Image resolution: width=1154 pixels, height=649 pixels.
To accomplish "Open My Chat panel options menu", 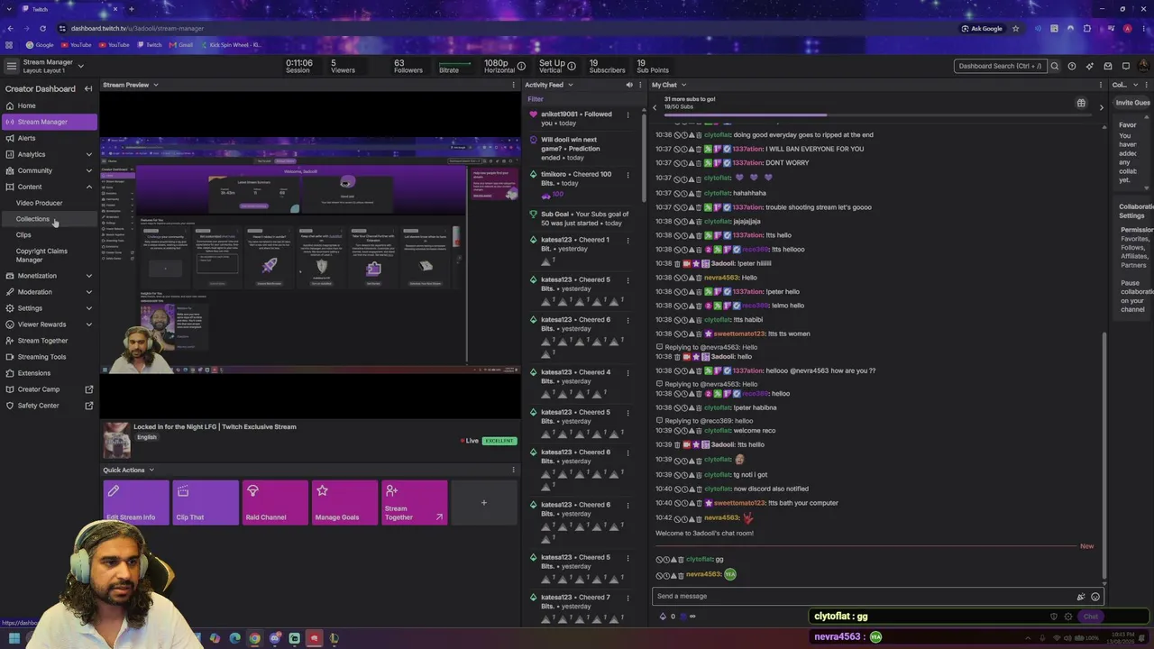I will coord(1100,85).
